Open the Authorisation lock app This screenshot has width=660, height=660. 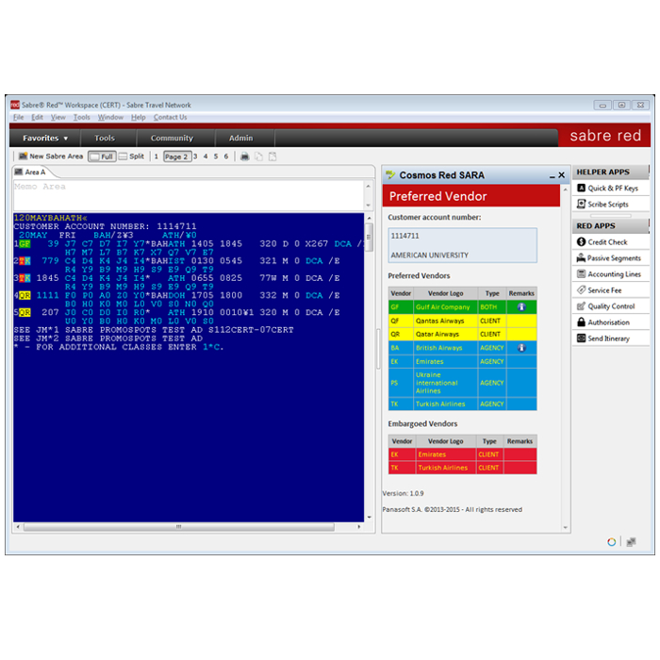click(608, 322)
